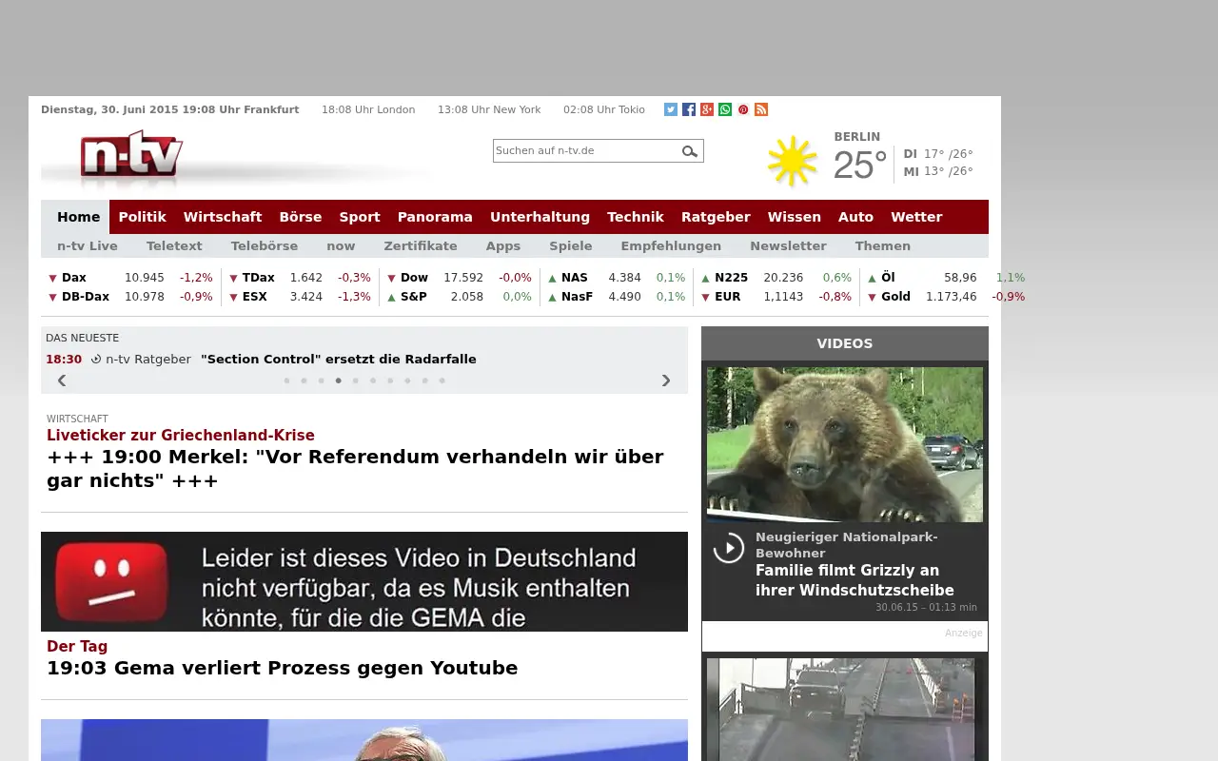Open the Google+ icon
1218x761 pixels.
click(707, 109)
